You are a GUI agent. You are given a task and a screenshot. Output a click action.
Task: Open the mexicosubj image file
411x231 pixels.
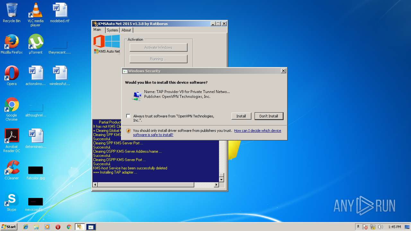pyautogui.click(x=35, y=204)
